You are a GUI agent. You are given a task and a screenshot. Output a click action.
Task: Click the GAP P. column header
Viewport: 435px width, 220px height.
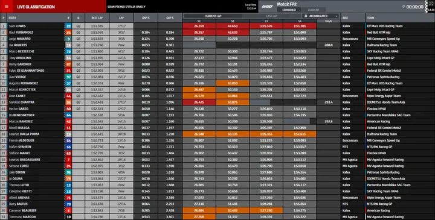pyautogui.click(x=146, y=17)
